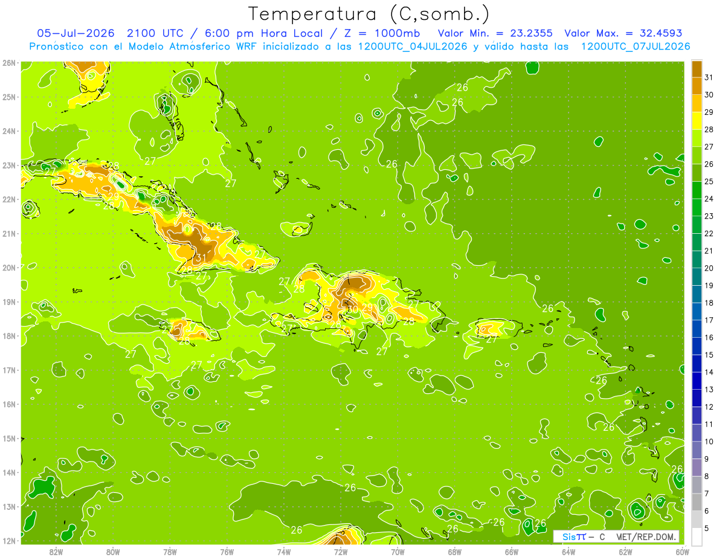
Task: Click the "22N" latitude axis label
Action: pyautogui.click(x=8, y=199)
